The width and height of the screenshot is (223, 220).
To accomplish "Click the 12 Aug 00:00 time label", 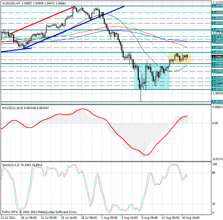I will [x=170, y=218].
